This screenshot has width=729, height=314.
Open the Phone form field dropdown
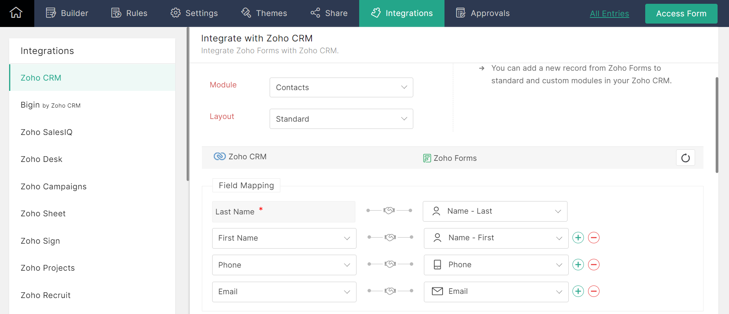click(496, 265)
